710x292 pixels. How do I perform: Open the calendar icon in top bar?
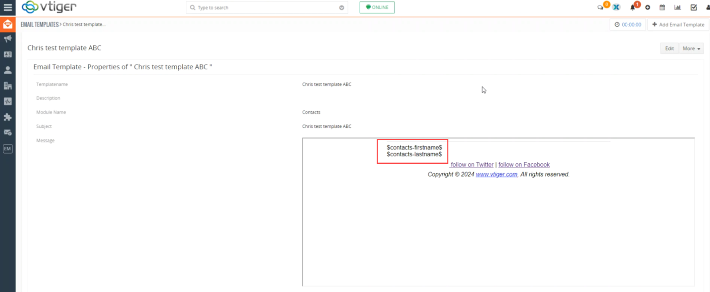(663, 7)
